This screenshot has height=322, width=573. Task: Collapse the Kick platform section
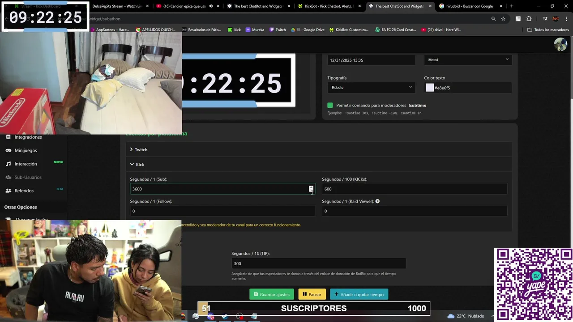pyautogui.click(x=318, y=165)
